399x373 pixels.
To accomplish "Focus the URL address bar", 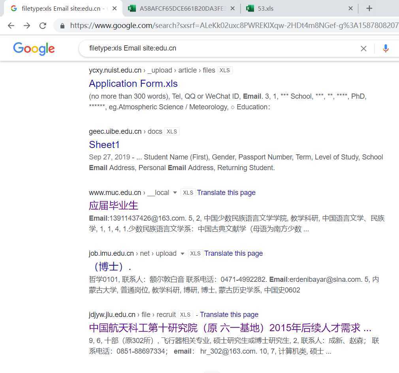I will (234, 25).
